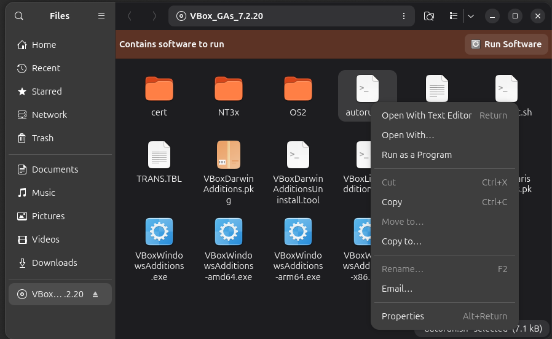This screenshot has width=552, height=339.
Task: Open the search magnifier in Files sidebar
Action: (x=19, y=16)
